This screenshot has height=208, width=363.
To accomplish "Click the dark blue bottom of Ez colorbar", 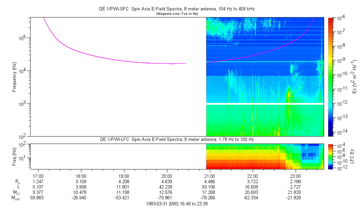I will (x=330, y=134).
